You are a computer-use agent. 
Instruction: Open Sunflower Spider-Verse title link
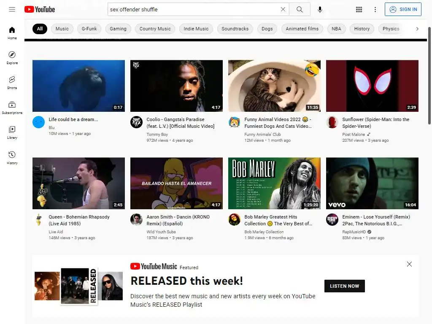(x=376, y=123)
